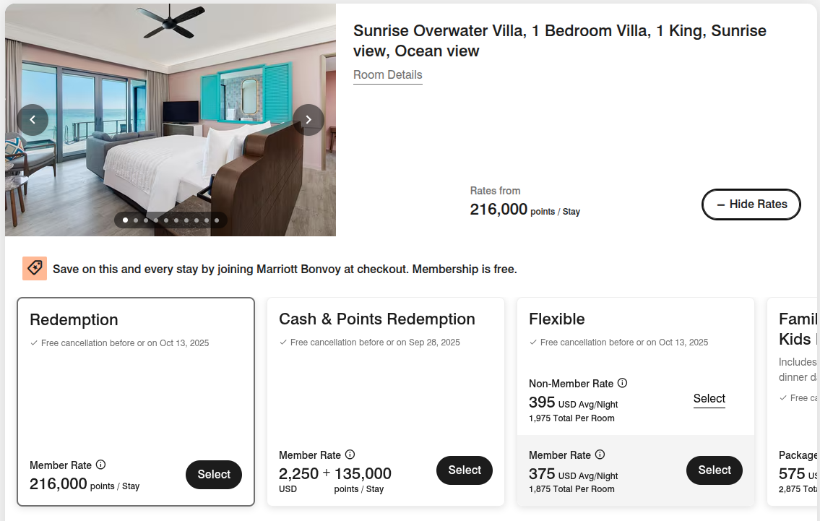This screenshot has height=521, width=820.
Task: Select the Flexible Member Rate
Action: pyautogui.click(x=714, y=470)
